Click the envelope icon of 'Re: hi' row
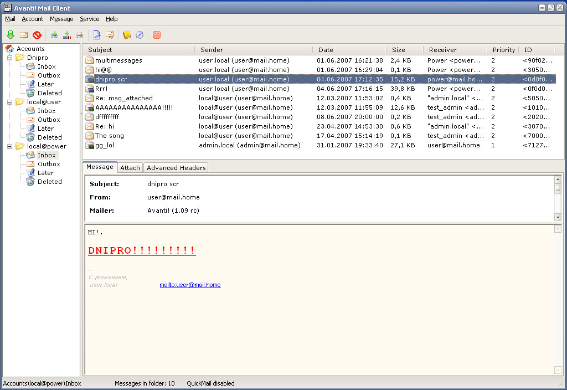Viewport: 567px width, 390px height. [x=89, y=126]
